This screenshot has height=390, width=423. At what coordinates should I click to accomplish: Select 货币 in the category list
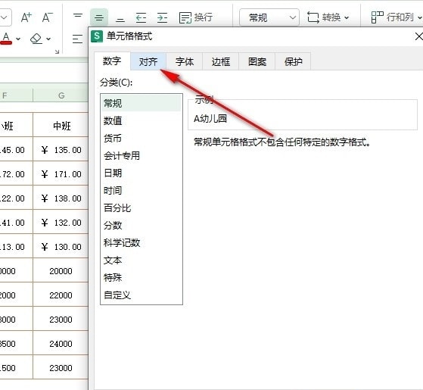click(x=142, y=138)
